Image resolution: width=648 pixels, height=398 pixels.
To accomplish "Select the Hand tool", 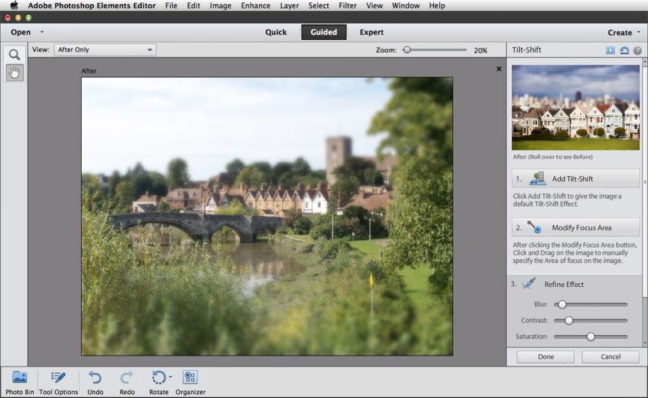I will click(14, 72).
